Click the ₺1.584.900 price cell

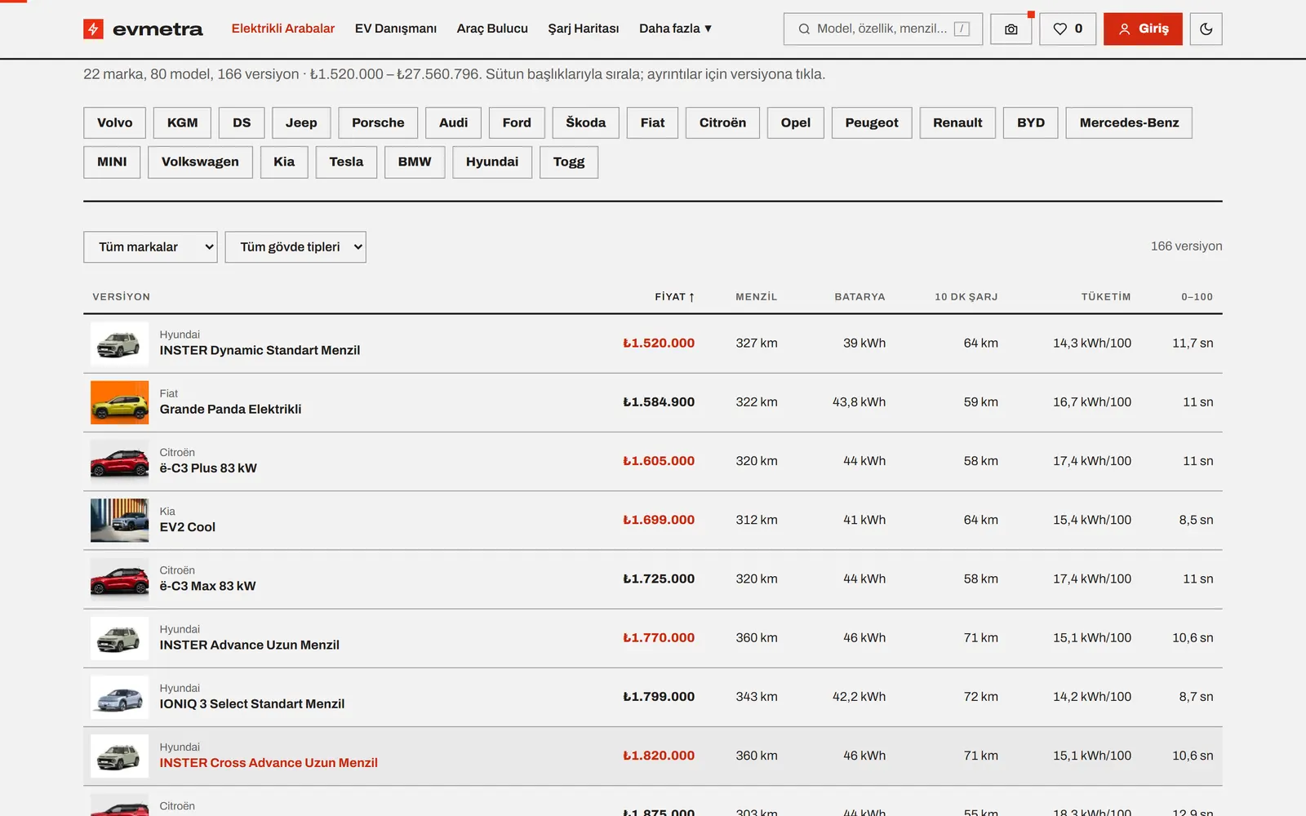click(x=659, y=402)
